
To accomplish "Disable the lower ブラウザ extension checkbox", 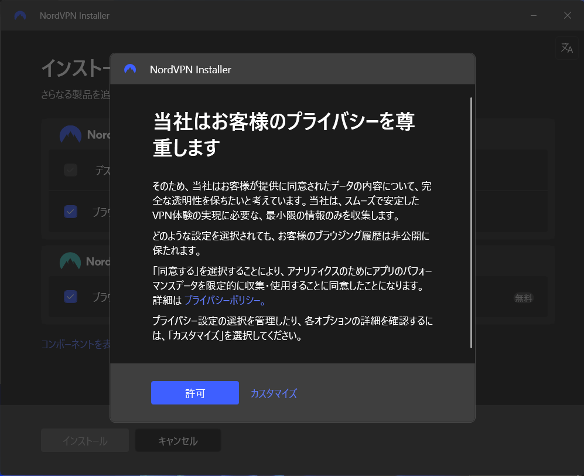I will [70, 297].
